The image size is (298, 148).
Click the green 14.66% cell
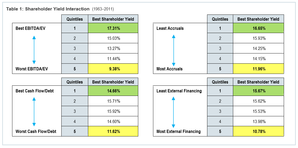[113, 91]
